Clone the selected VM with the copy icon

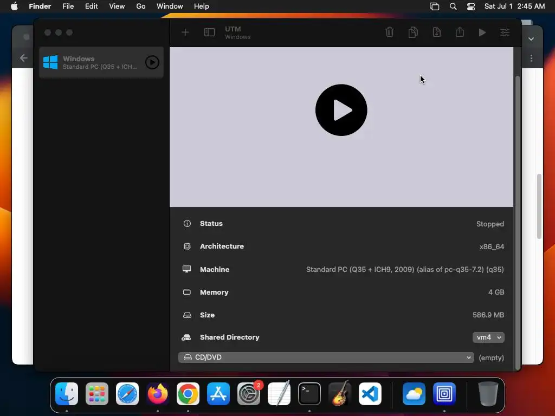(413, 32)
